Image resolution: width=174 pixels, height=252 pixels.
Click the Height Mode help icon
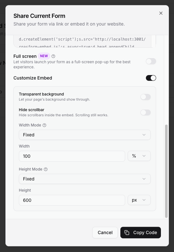pyautogui.click(x=46, y=169)
